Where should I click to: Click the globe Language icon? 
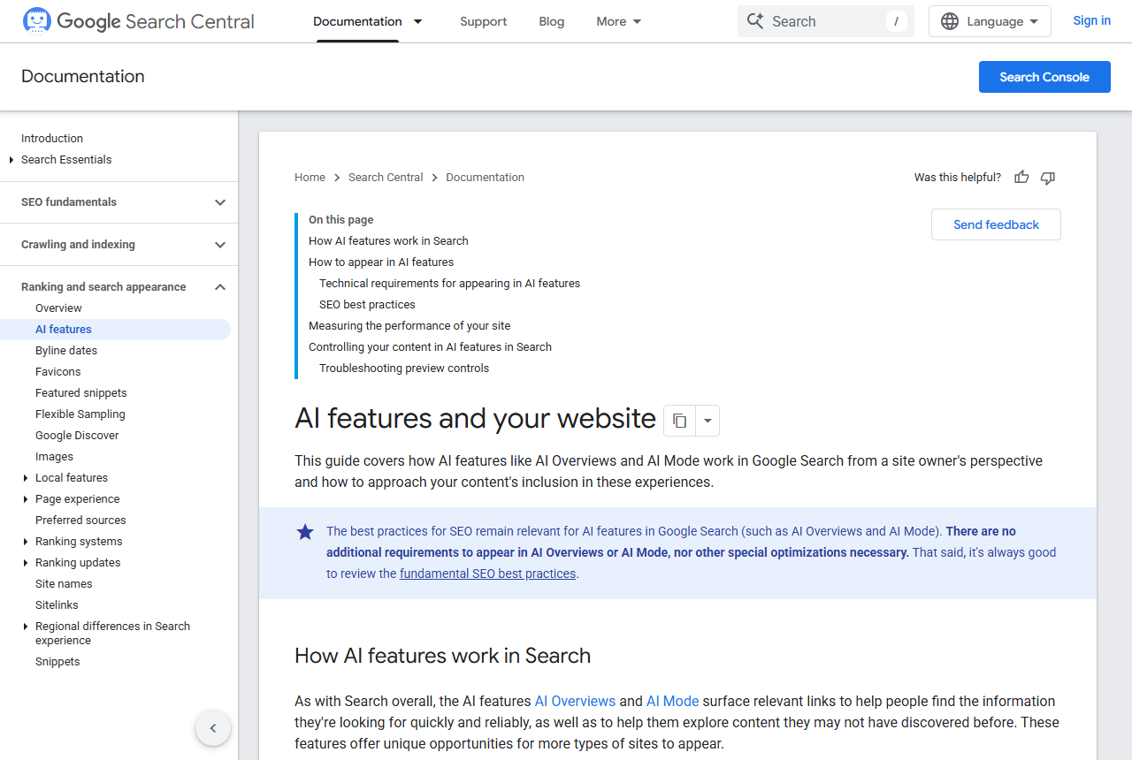click(950, 21)
